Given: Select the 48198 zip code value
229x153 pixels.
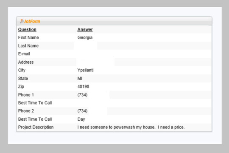Looking at the screenshot, I should 83,87.
